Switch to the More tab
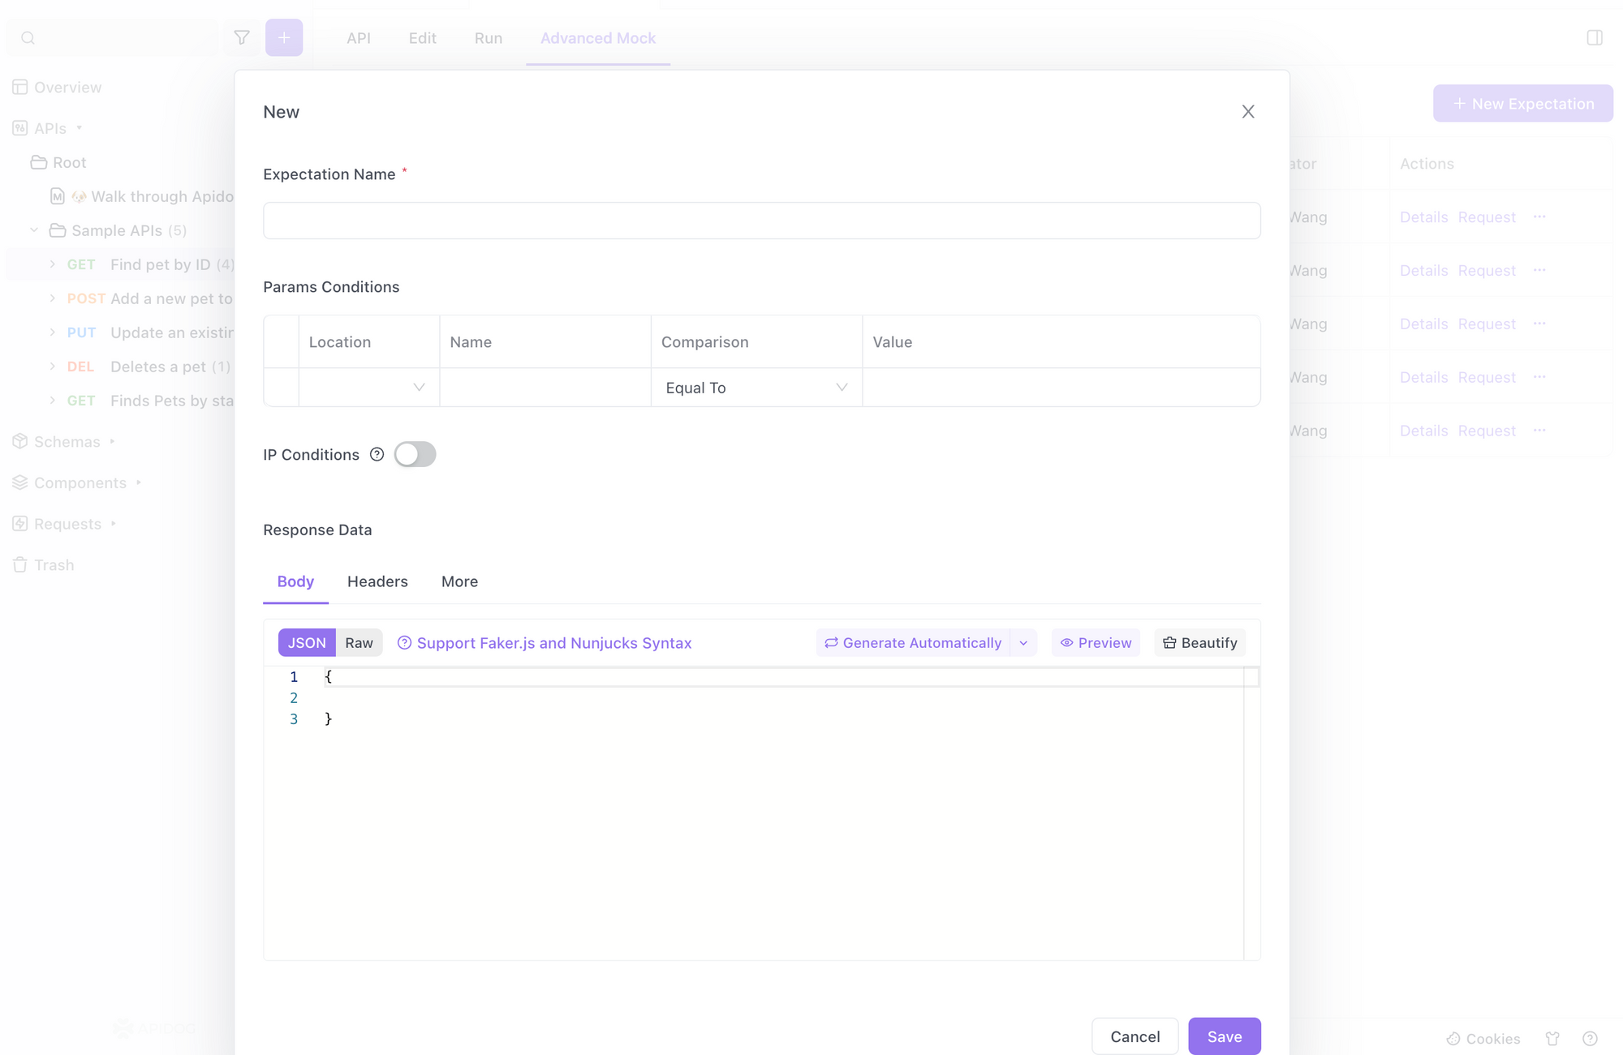The width and height of the screenshot is (1623, 1055). [459, 581]
